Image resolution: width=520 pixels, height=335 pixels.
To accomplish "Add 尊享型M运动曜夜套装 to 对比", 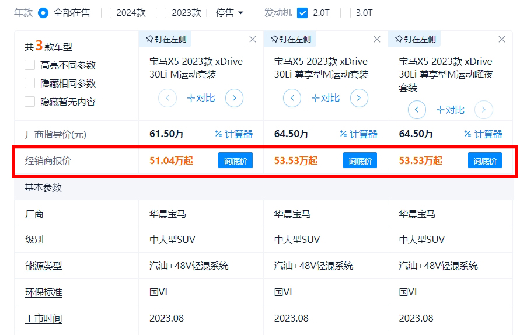I will click(451, 110).
